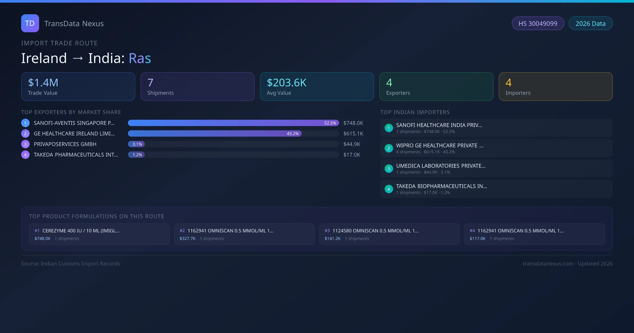Click rank 4 badge beside Takeda Pharmaceuticals
This screenshot has width=634, height=333.
(25, 155)
